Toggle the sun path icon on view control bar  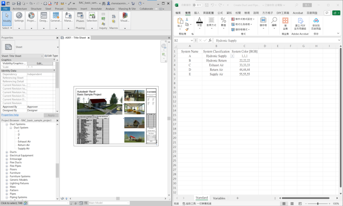[66, 198]
